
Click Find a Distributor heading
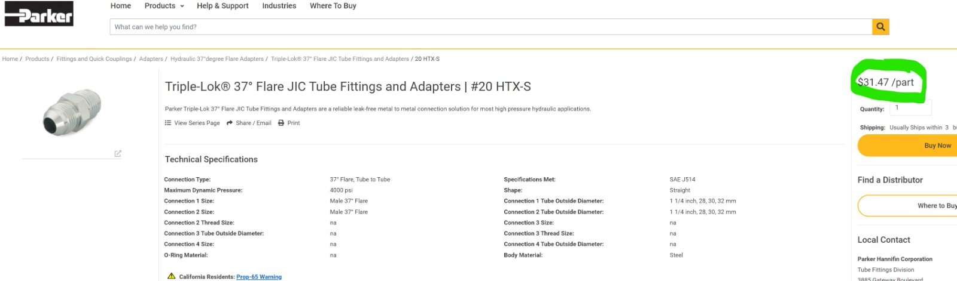pos(890,180)
